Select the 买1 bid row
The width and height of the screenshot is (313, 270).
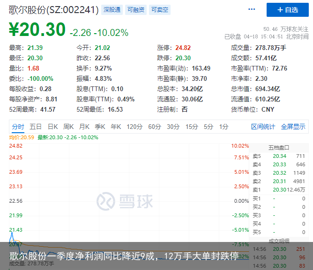(279, 199)
